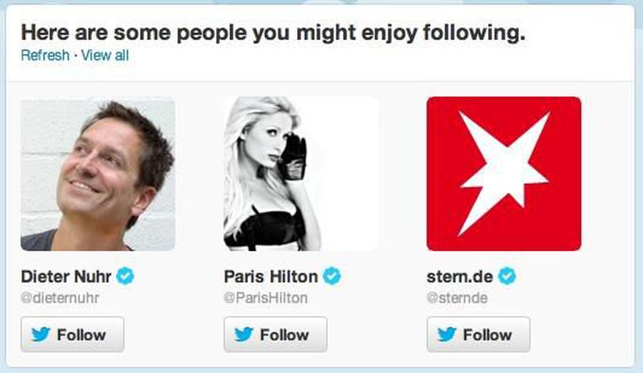This screenshot has height=373, width=643.
Task: Open the @dieternuhr handle
Action: tap(60, 298)
